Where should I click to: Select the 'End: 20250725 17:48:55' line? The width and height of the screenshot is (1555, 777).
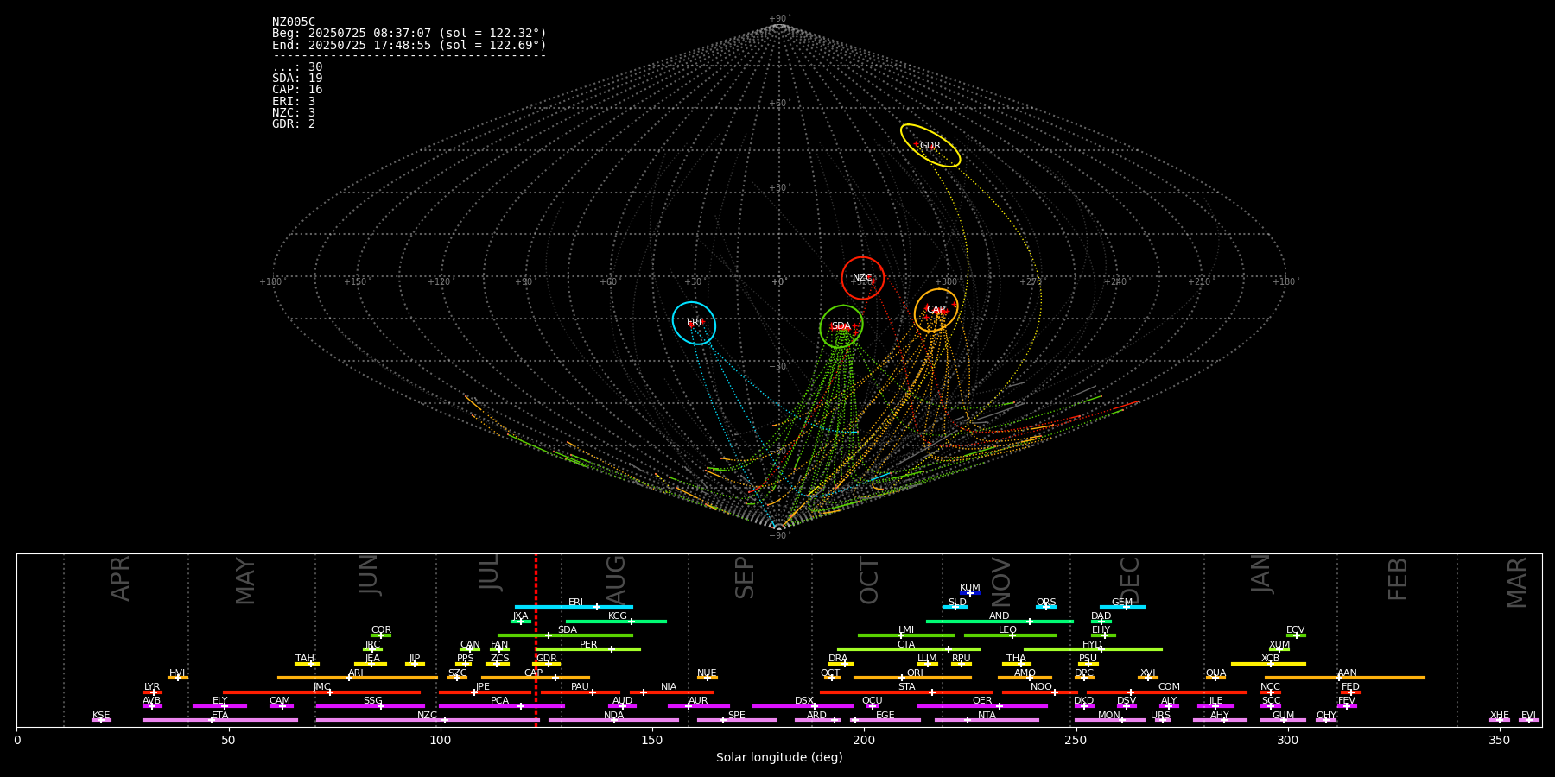409,45
